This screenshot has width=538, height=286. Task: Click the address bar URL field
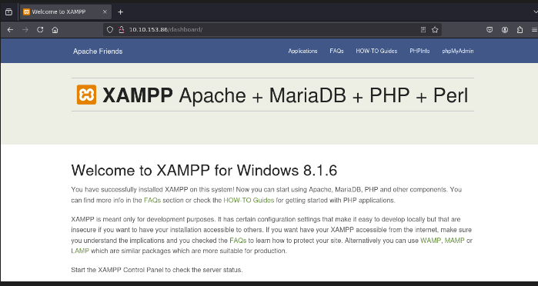(272, 30)
